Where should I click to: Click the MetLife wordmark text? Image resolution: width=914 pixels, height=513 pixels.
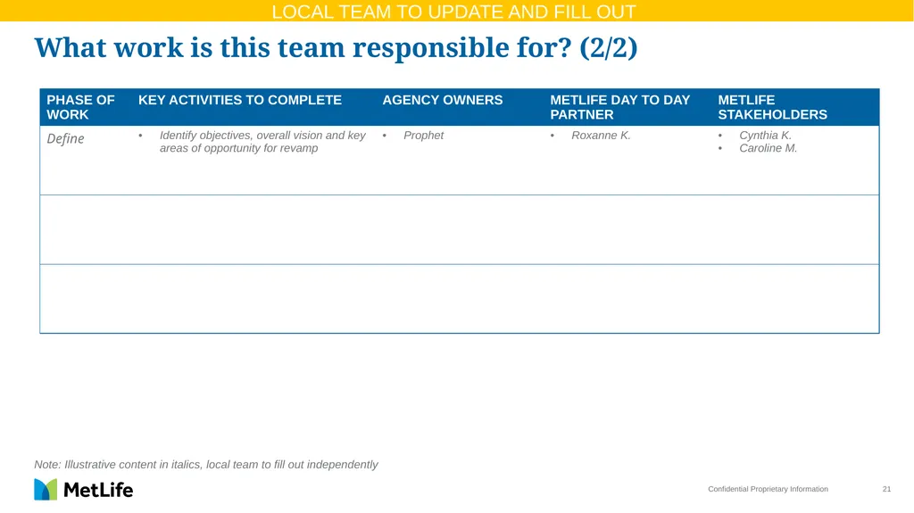(98, 490)
